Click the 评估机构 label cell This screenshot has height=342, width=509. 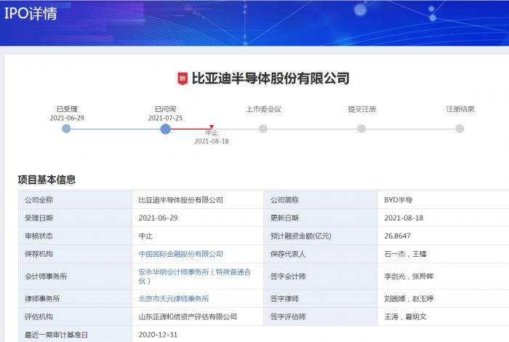pyautogui.click(x=75, y=317)
